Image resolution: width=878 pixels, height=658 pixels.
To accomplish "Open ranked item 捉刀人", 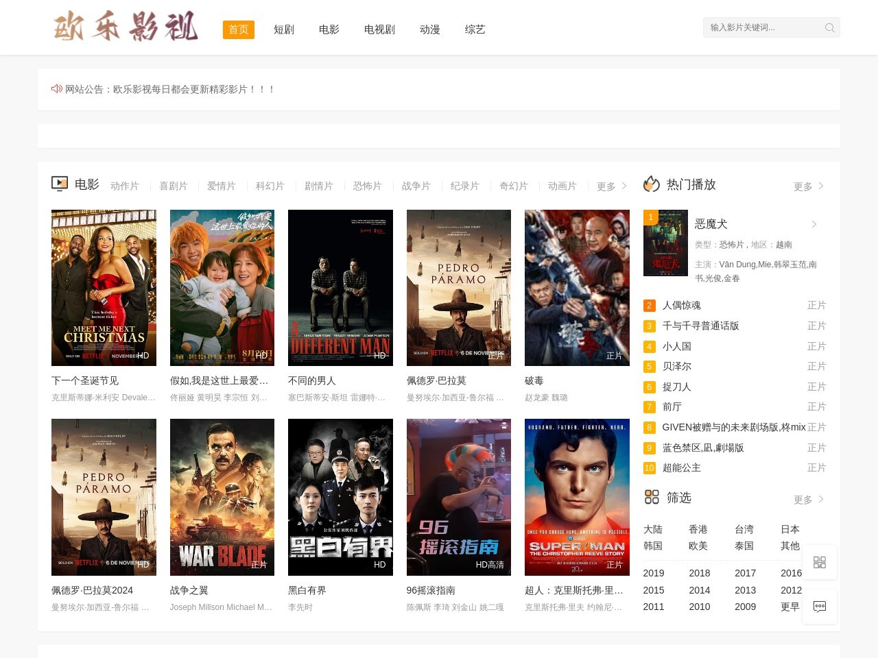I will (677, 387).
